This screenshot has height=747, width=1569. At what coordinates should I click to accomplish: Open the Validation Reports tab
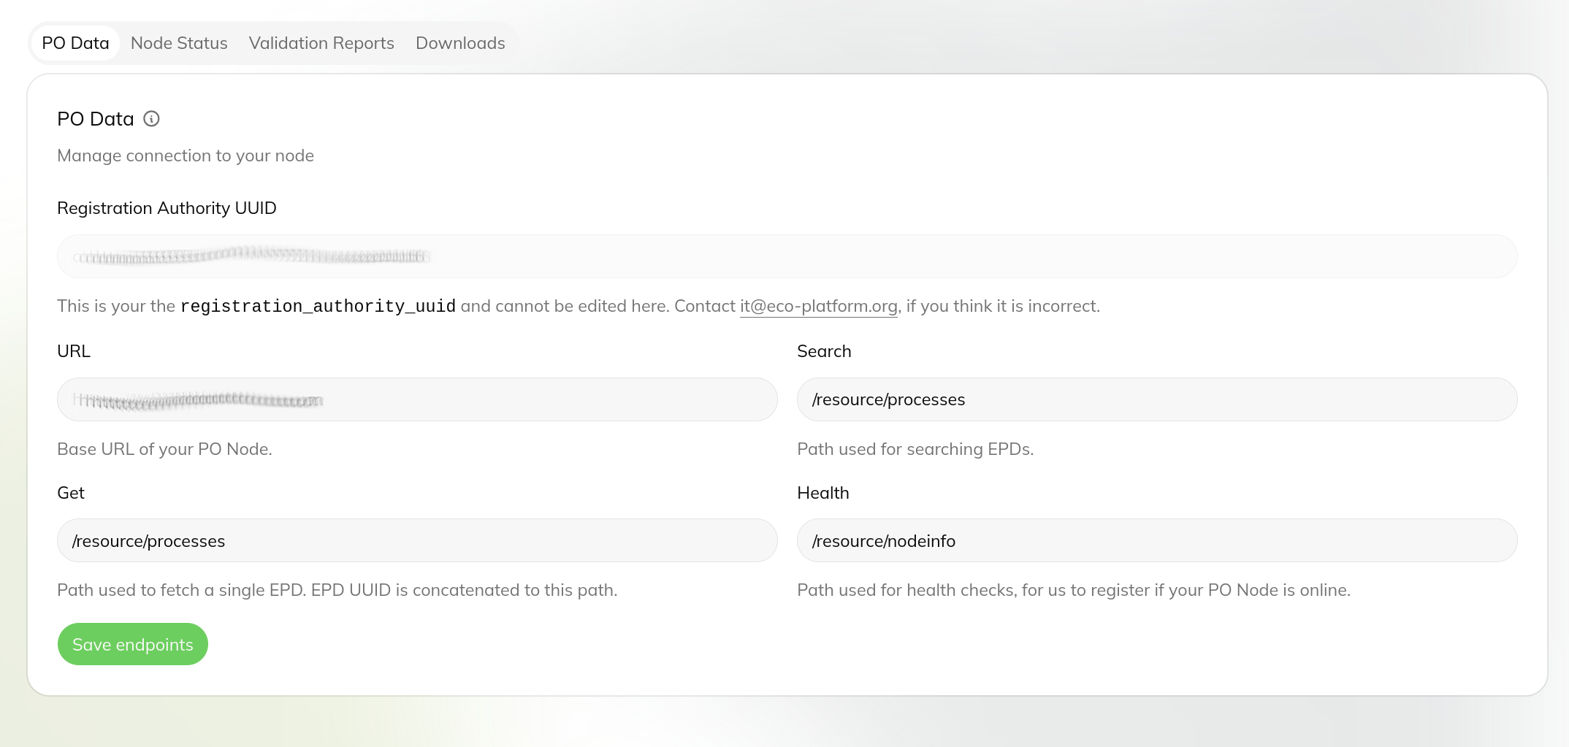pos(321,43)
